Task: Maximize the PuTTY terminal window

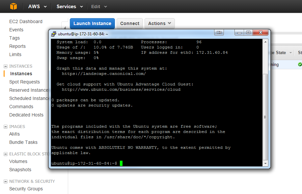Action: 248,32
